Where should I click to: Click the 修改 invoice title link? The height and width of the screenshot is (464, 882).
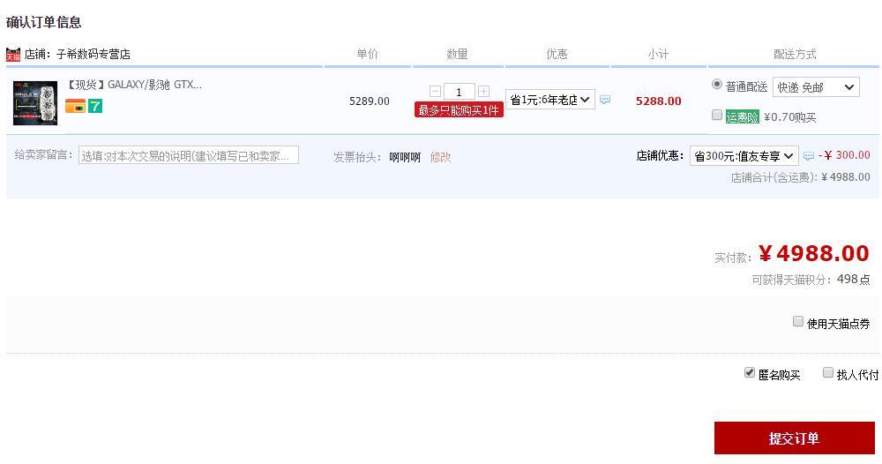pos(440,157)
